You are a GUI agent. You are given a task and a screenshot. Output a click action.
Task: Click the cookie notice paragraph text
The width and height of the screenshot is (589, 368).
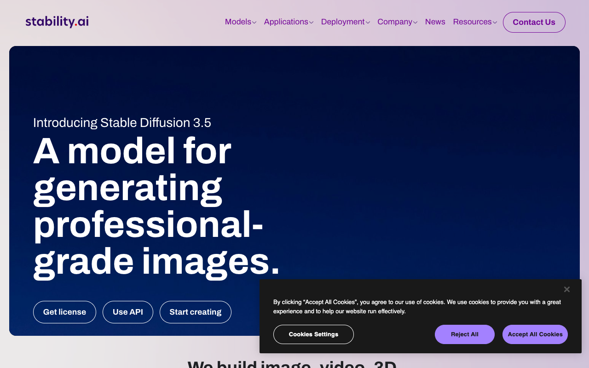(417, 307)
